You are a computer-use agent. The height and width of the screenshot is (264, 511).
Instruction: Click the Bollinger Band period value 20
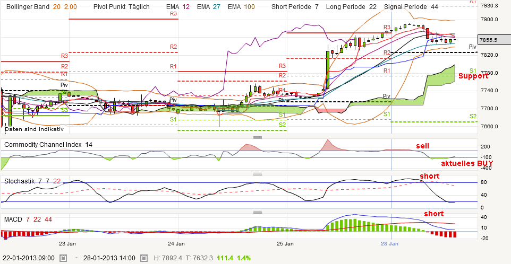click(56, 7)
